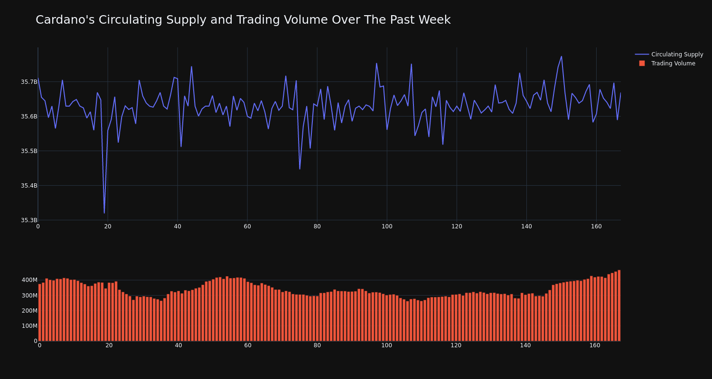Click the supply line peak near 150
This screenshot has height=379, width=712.
562,56
